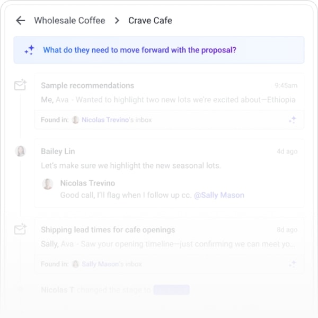Open the @Sally Mason mention
The image size is (318, 318).
click(219, 195)
